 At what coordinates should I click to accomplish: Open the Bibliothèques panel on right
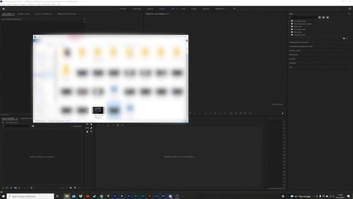pos(294,55)
